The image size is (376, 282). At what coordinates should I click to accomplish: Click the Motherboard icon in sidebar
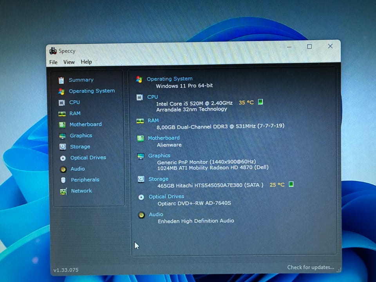[62, 125]
